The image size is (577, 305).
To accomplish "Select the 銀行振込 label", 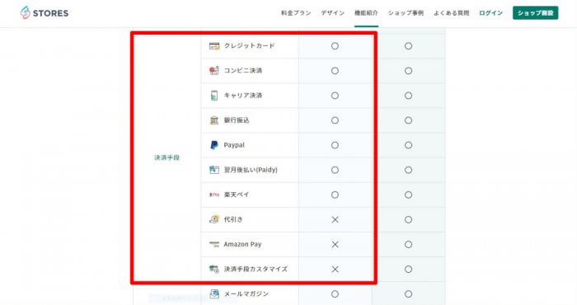I will coord(237,120).
